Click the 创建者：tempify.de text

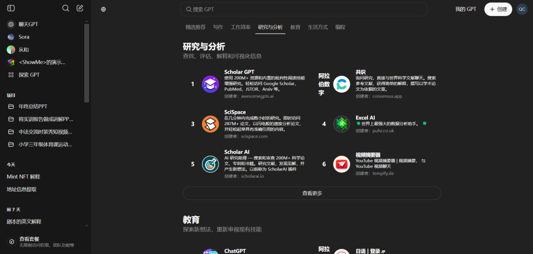pyautogui.click(x=375, y=173)
